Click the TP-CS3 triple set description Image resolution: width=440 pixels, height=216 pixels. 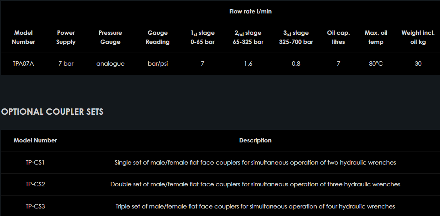click(255, 207)
